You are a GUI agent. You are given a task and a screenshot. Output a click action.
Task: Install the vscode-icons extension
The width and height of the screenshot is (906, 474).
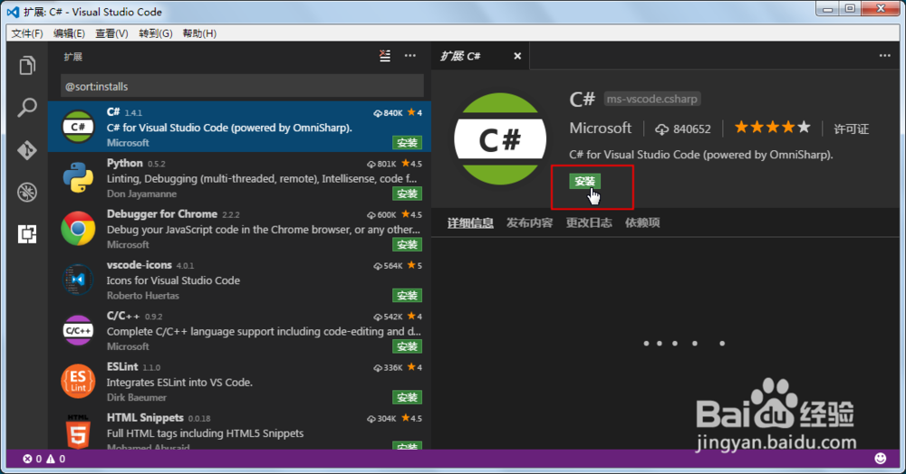click(407, 295)
